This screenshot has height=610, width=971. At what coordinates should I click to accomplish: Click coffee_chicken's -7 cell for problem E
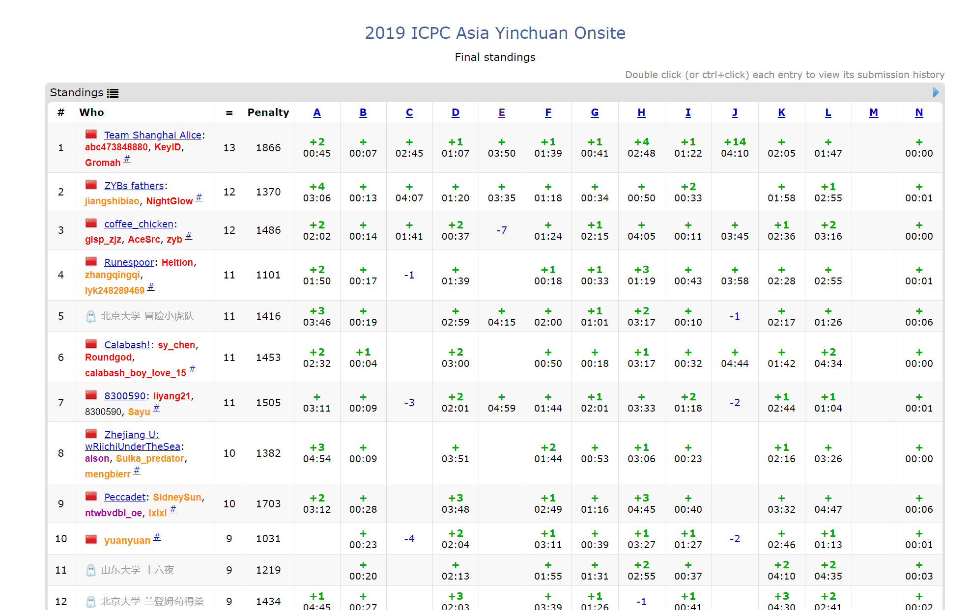point(501,230)
